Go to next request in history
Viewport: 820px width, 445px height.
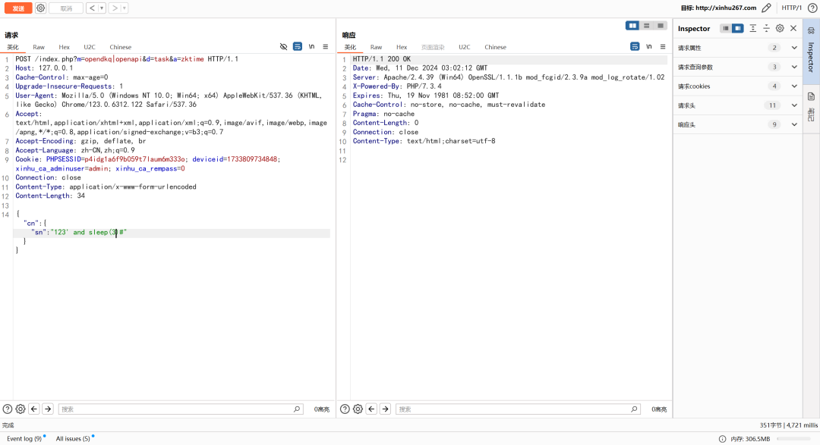click(x=115, y=8)
